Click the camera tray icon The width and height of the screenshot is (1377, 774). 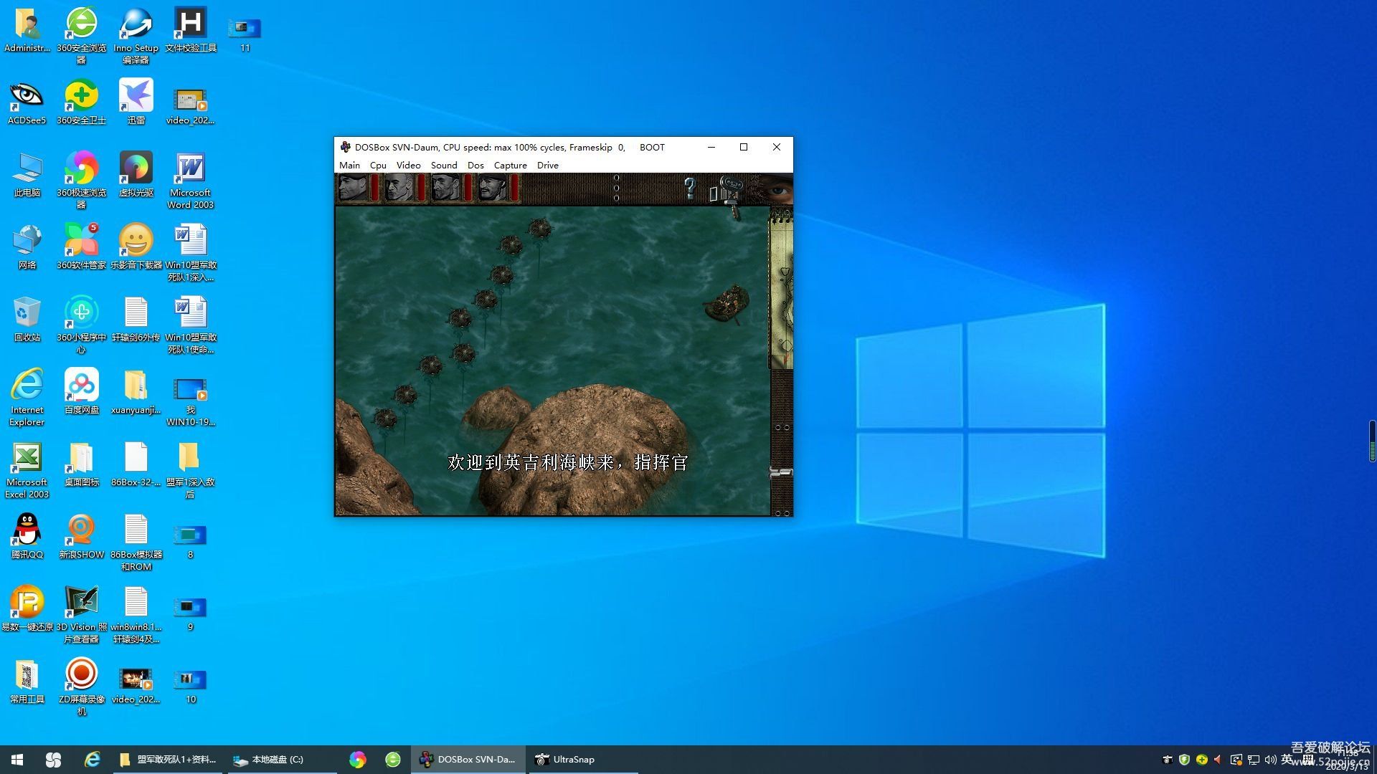[1168, 760]
